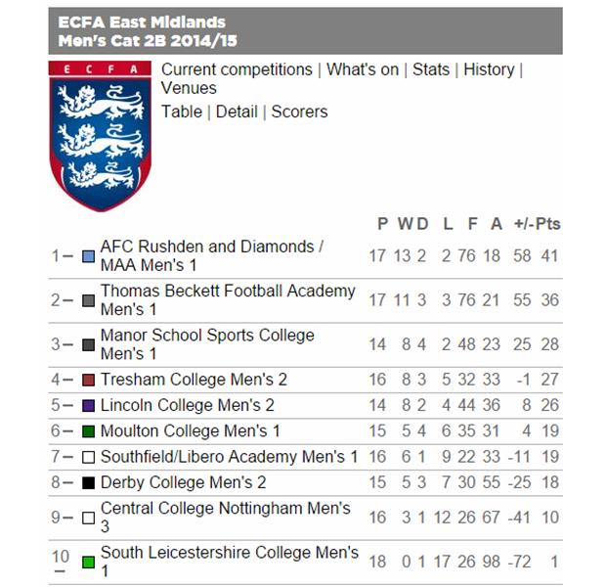Open the History section
The image size is (606, 587).
(x=489, y=69)
